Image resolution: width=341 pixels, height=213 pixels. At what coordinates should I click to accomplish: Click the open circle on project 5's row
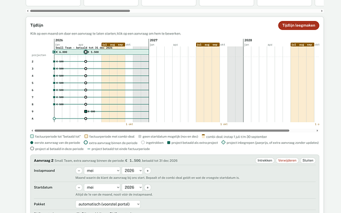(x=86, y=83)
